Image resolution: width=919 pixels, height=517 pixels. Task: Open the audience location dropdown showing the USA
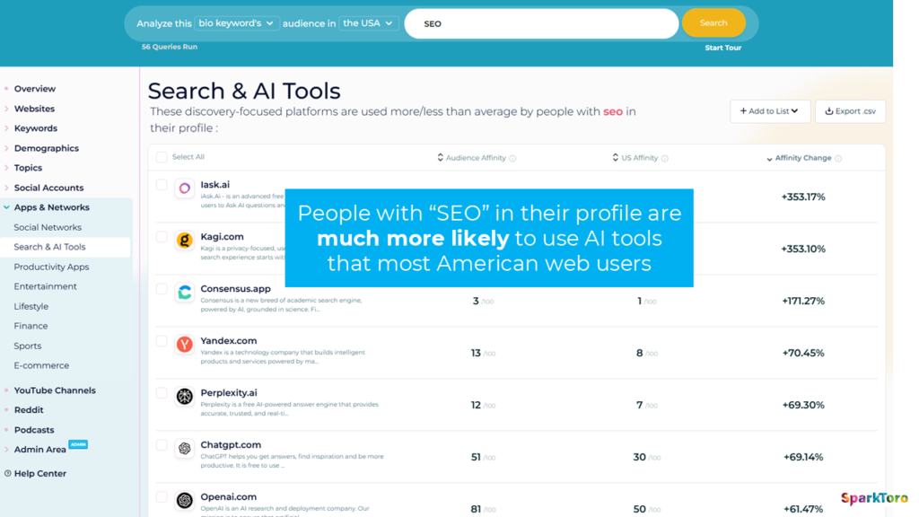tap(368, 23)
